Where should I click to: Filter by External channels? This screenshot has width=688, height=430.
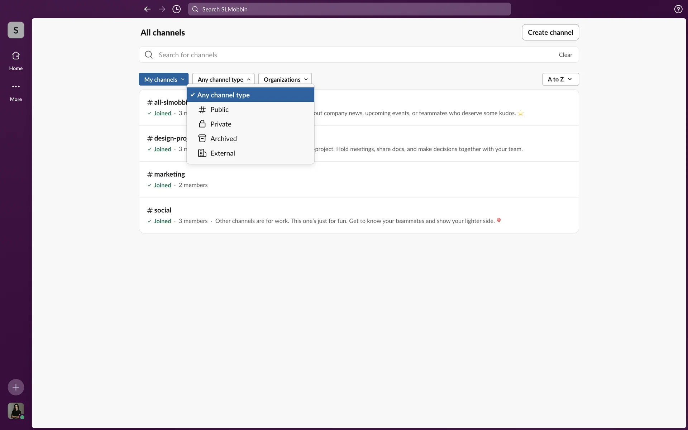coord(223,153)
